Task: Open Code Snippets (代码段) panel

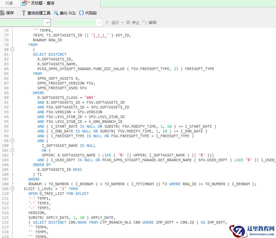Action: pyautogui.click(x=88, y=13)
